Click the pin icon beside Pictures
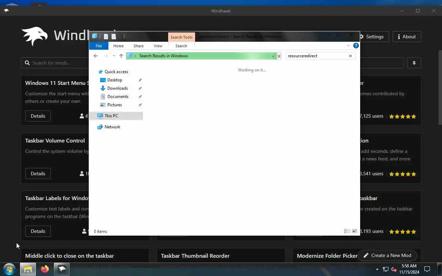Viewport: 442px width, 276px height. pyautogui.click(x=140, y=105)
